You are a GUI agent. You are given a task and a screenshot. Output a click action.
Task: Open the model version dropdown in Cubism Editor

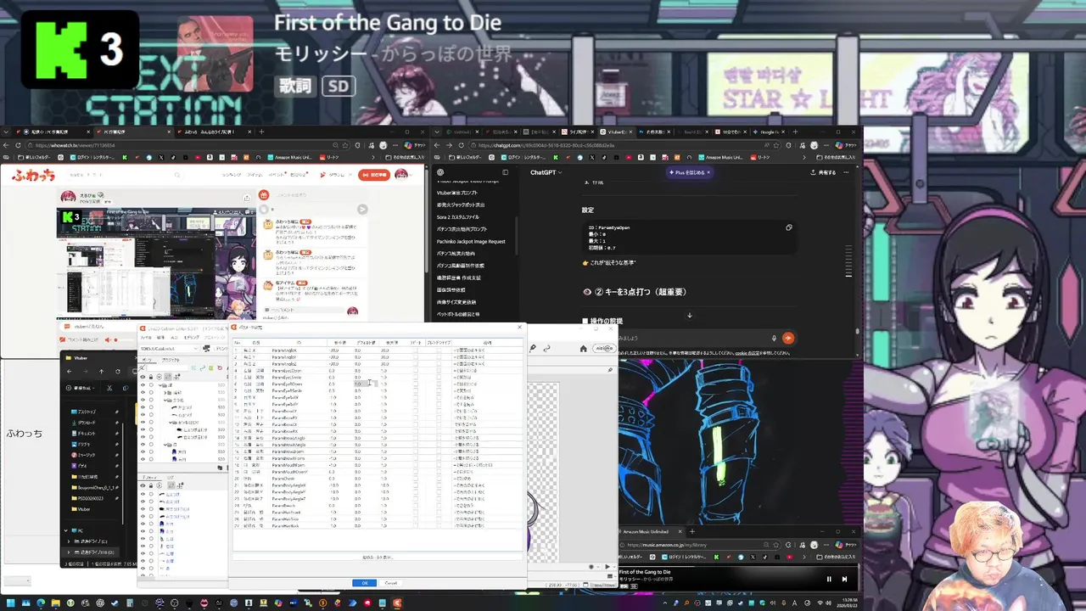169,349
